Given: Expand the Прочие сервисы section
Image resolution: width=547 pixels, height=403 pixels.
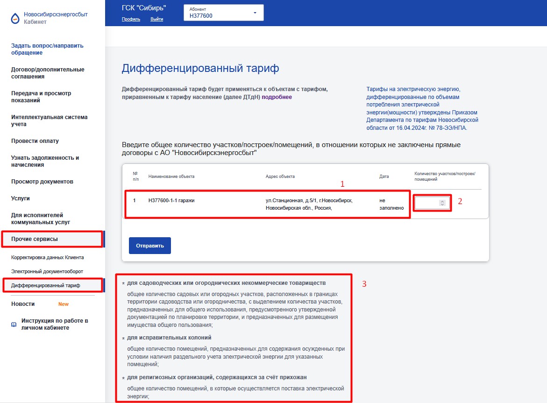Looking at the screenshot, I should [35, 239].
